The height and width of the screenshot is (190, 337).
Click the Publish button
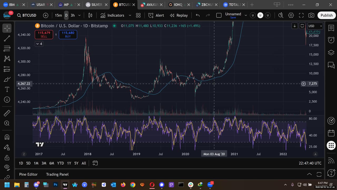326,15
